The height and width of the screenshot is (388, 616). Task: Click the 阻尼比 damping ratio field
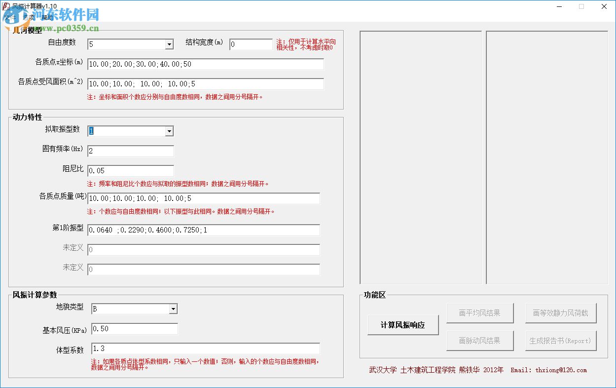click(x=130, y=171)
